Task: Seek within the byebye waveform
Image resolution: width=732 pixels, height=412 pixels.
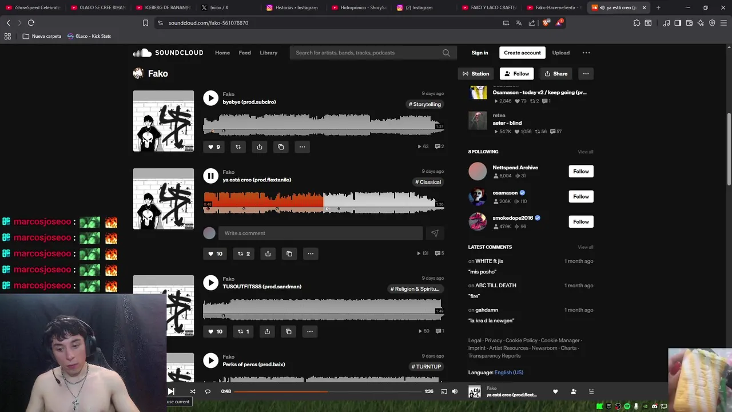Action: click(x=324, y=124)
